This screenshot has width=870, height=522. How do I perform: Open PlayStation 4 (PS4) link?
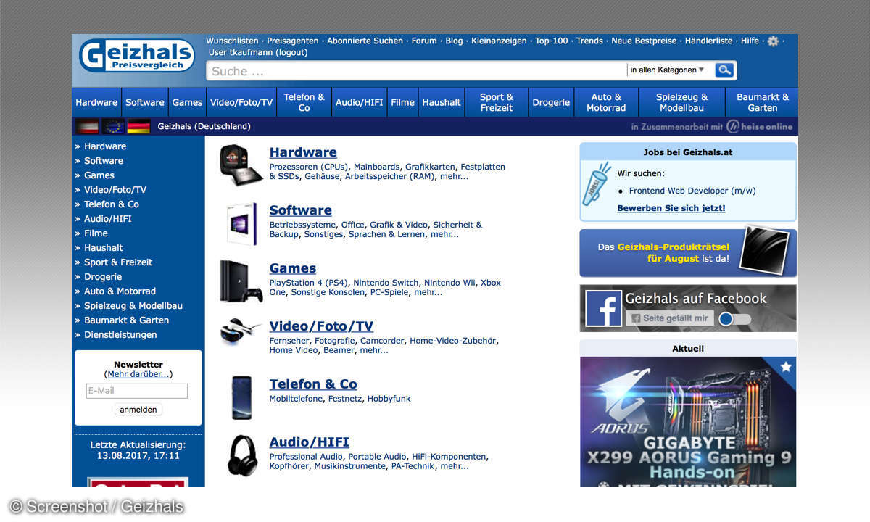309,283
